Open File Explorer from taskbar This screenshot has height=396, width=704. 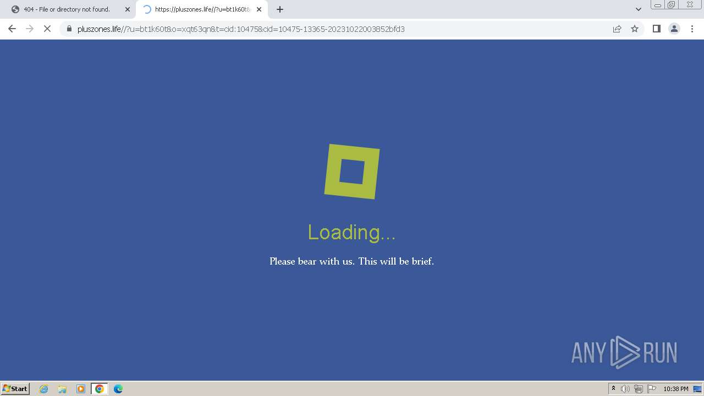(62, 389)
